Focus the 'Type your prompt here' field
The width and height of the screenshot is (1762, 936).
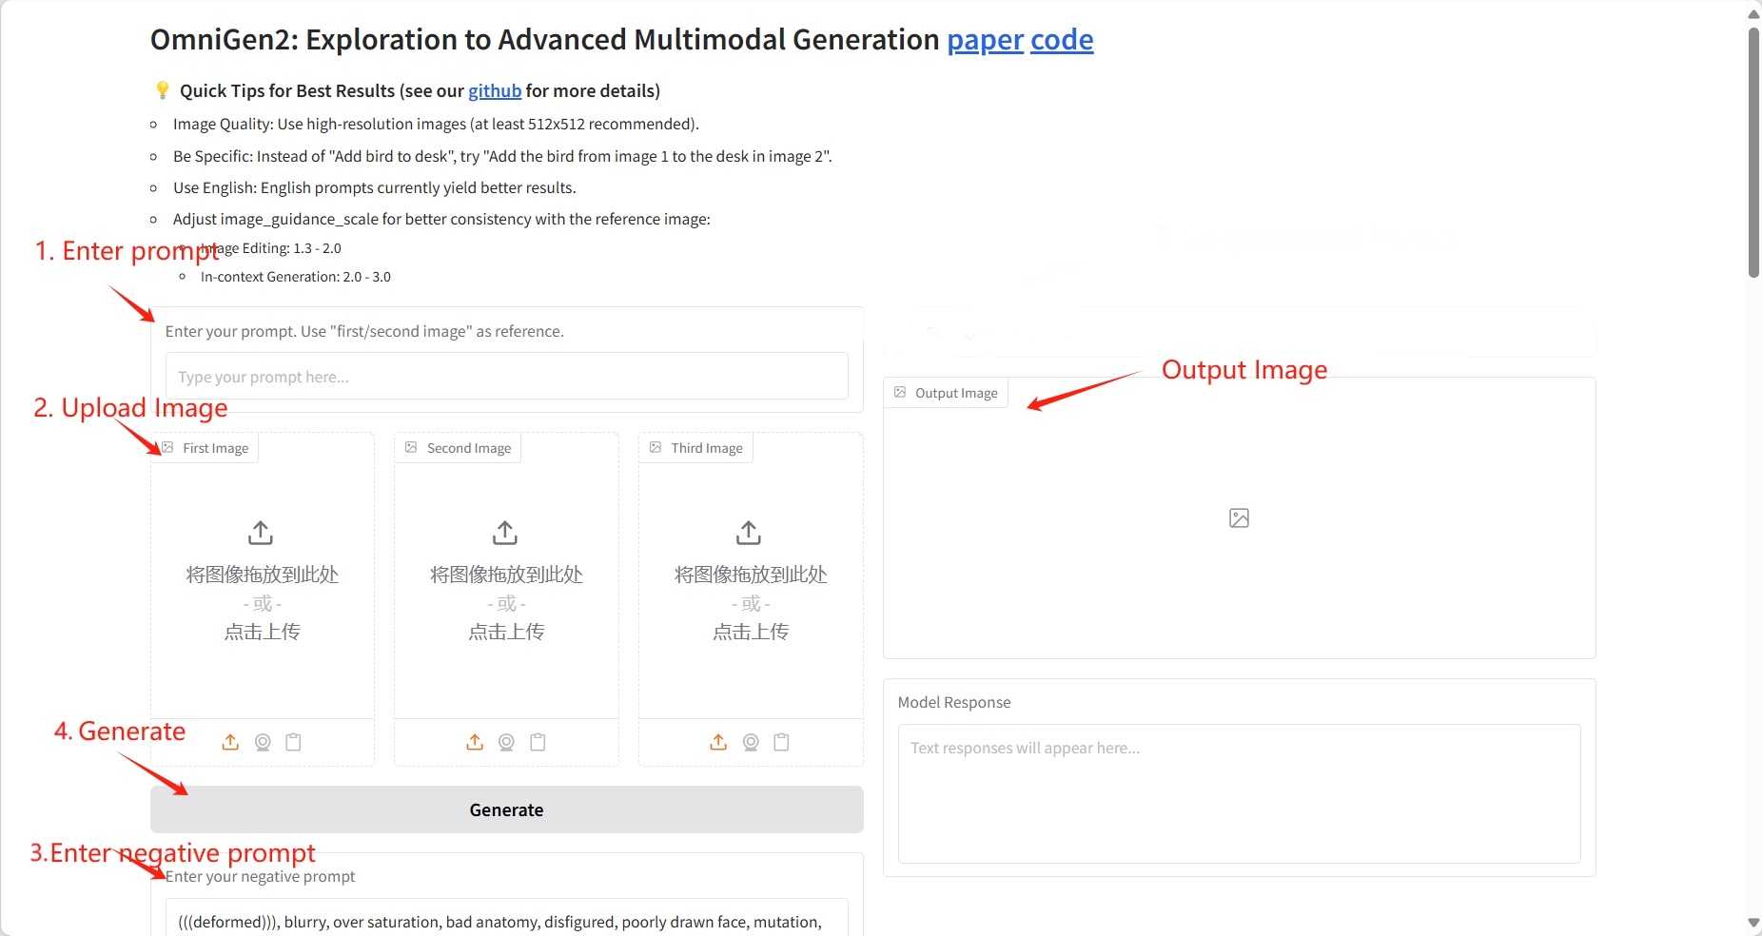pos(506,377)
